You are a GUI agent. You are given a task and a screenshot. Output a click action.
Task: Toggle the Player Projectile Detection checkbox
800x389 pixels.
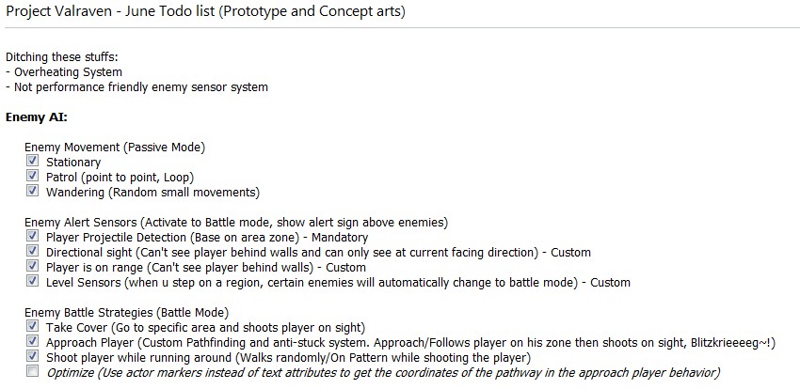click(34, 237)
